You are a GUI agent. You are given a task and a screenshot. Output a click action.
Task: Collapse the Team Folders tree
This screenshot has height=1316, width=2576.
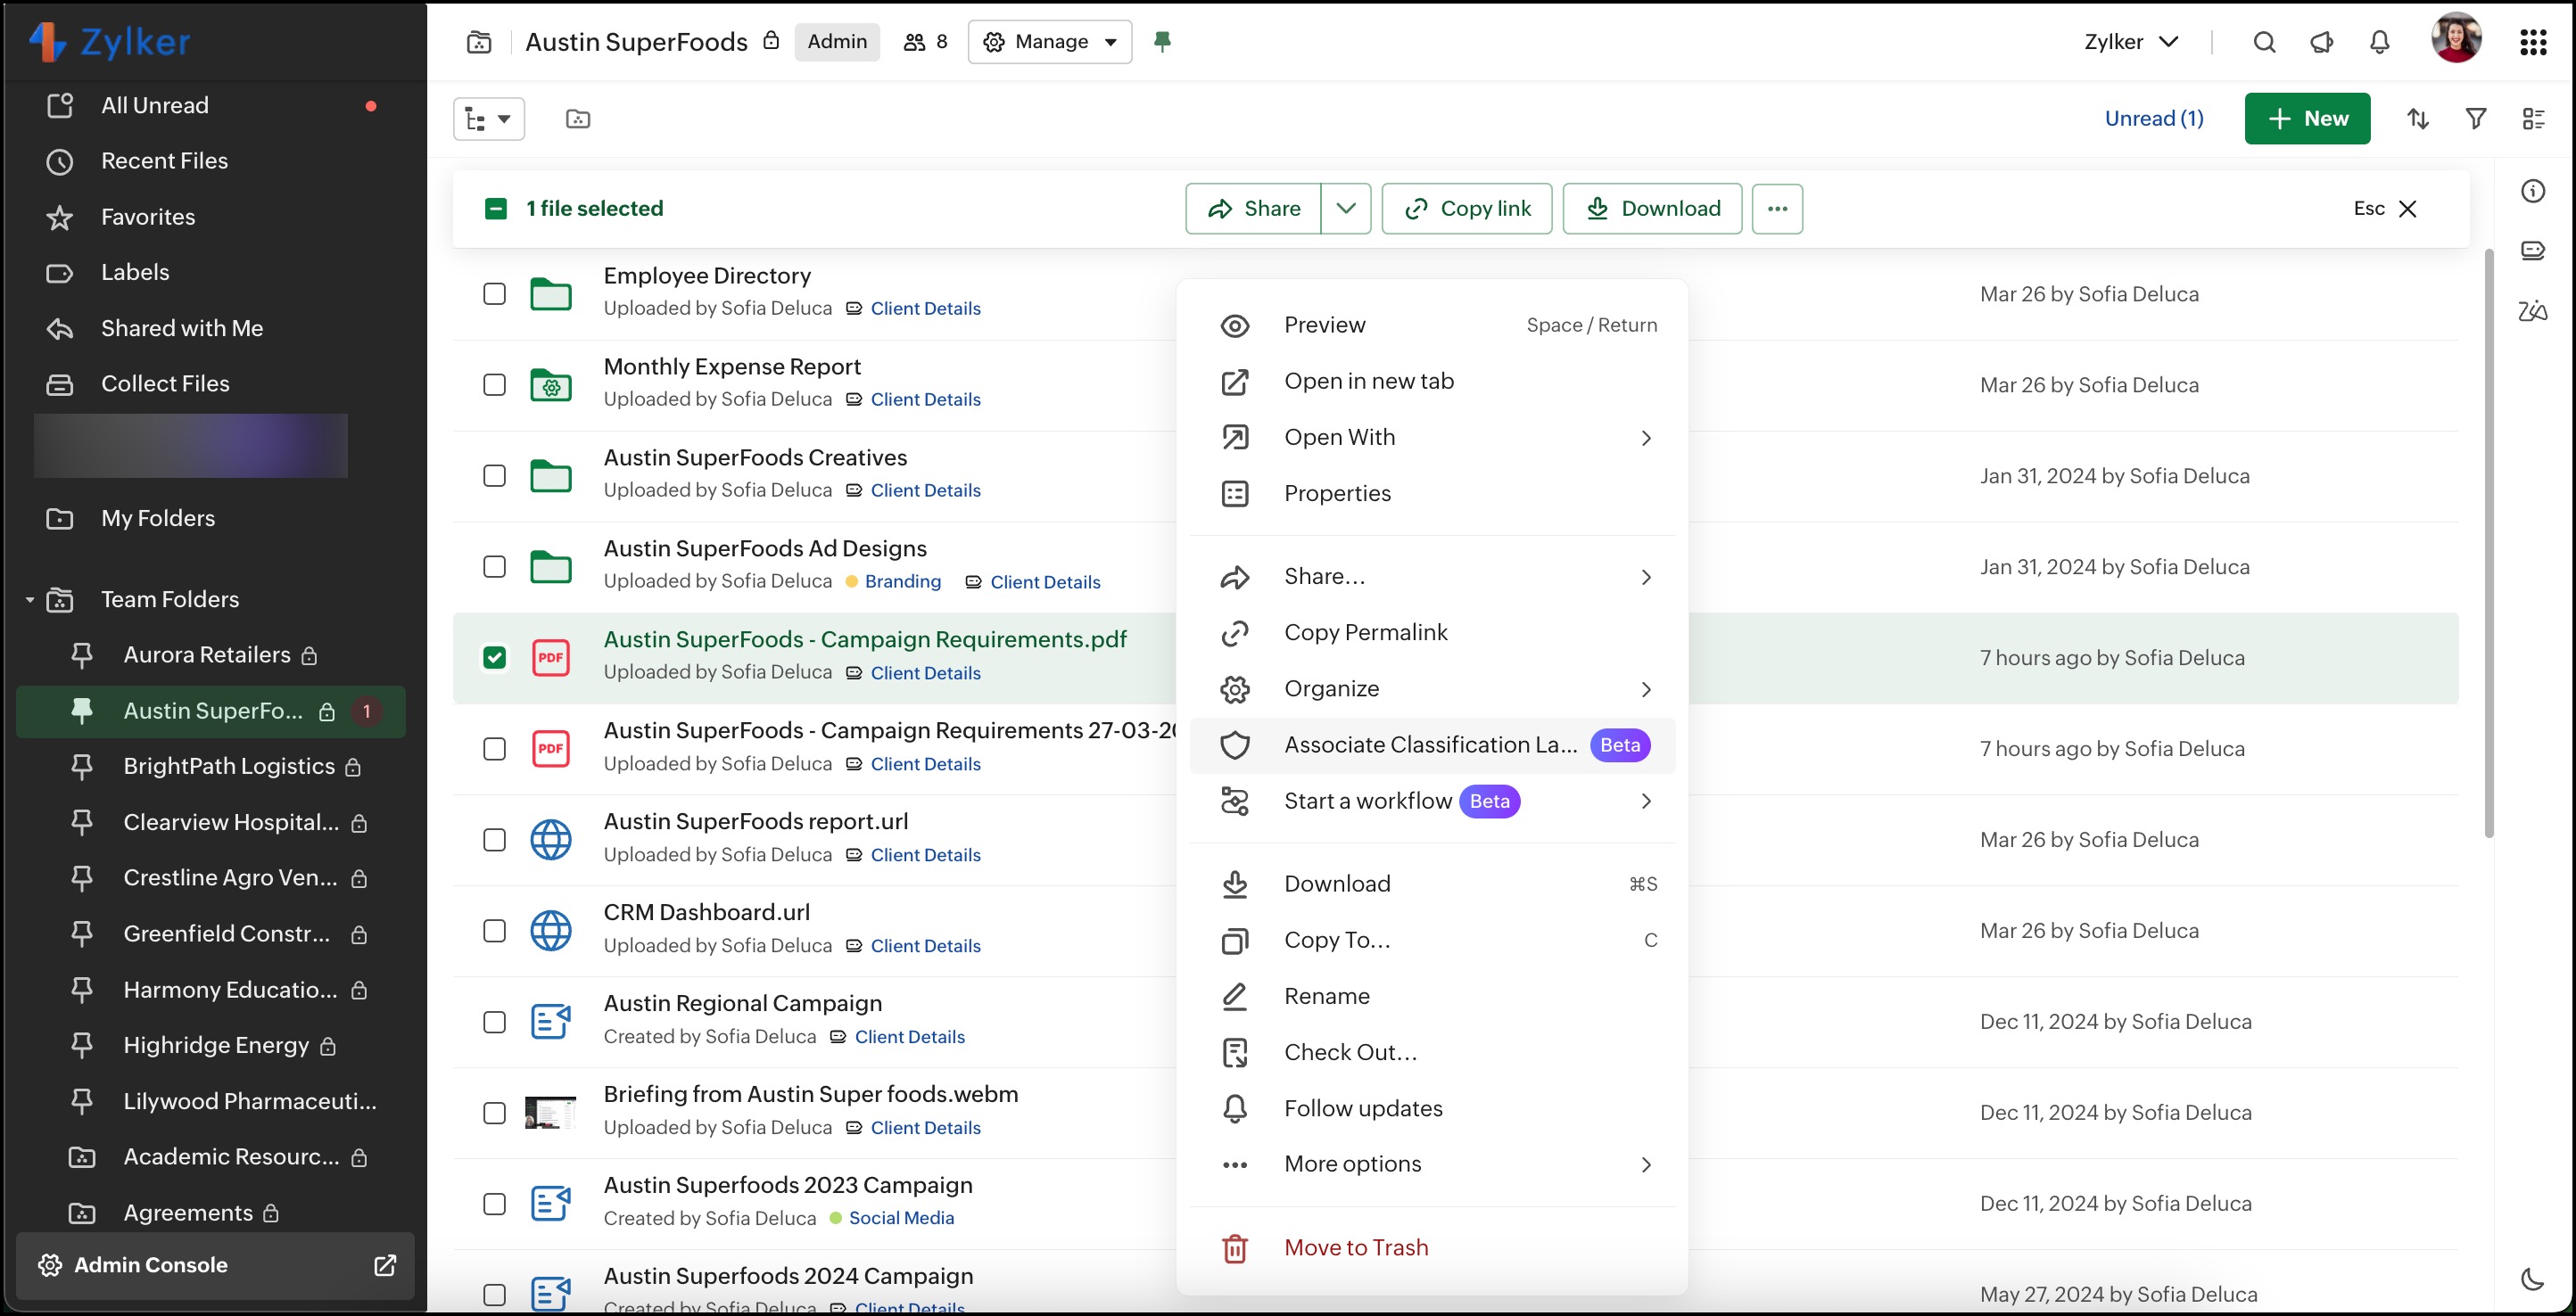tap(30, 599)
